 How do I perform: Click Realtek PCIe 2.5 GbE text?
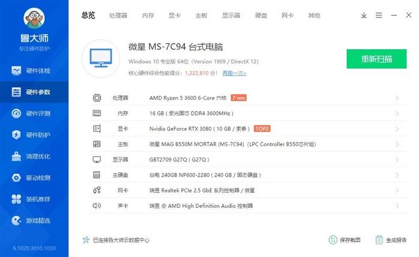pyautogui.click(x=202, y=191)
